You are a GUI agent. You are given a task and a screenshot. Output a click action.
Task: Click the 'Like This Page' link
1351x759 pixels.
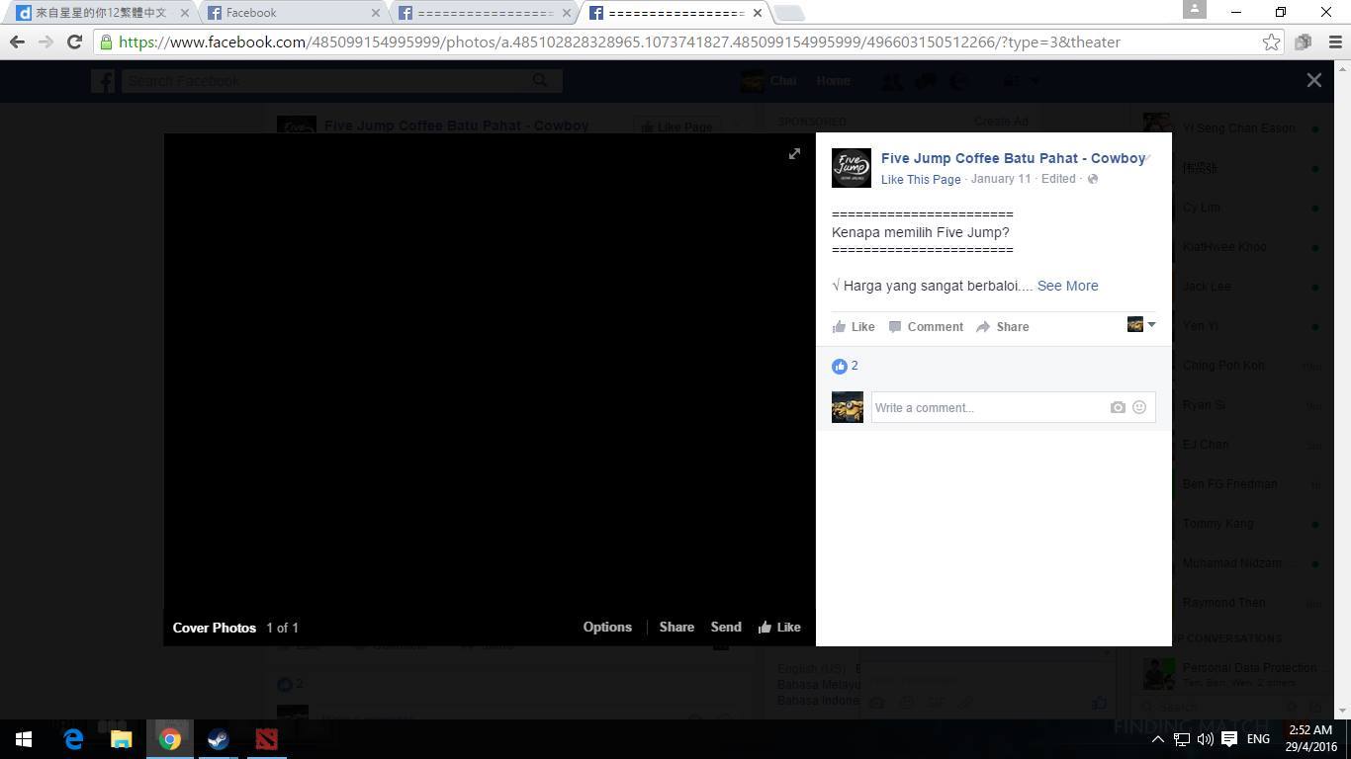click(921, 179)
